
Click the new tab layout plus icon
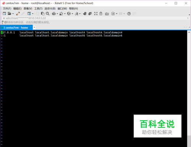(x=113, y=13)
